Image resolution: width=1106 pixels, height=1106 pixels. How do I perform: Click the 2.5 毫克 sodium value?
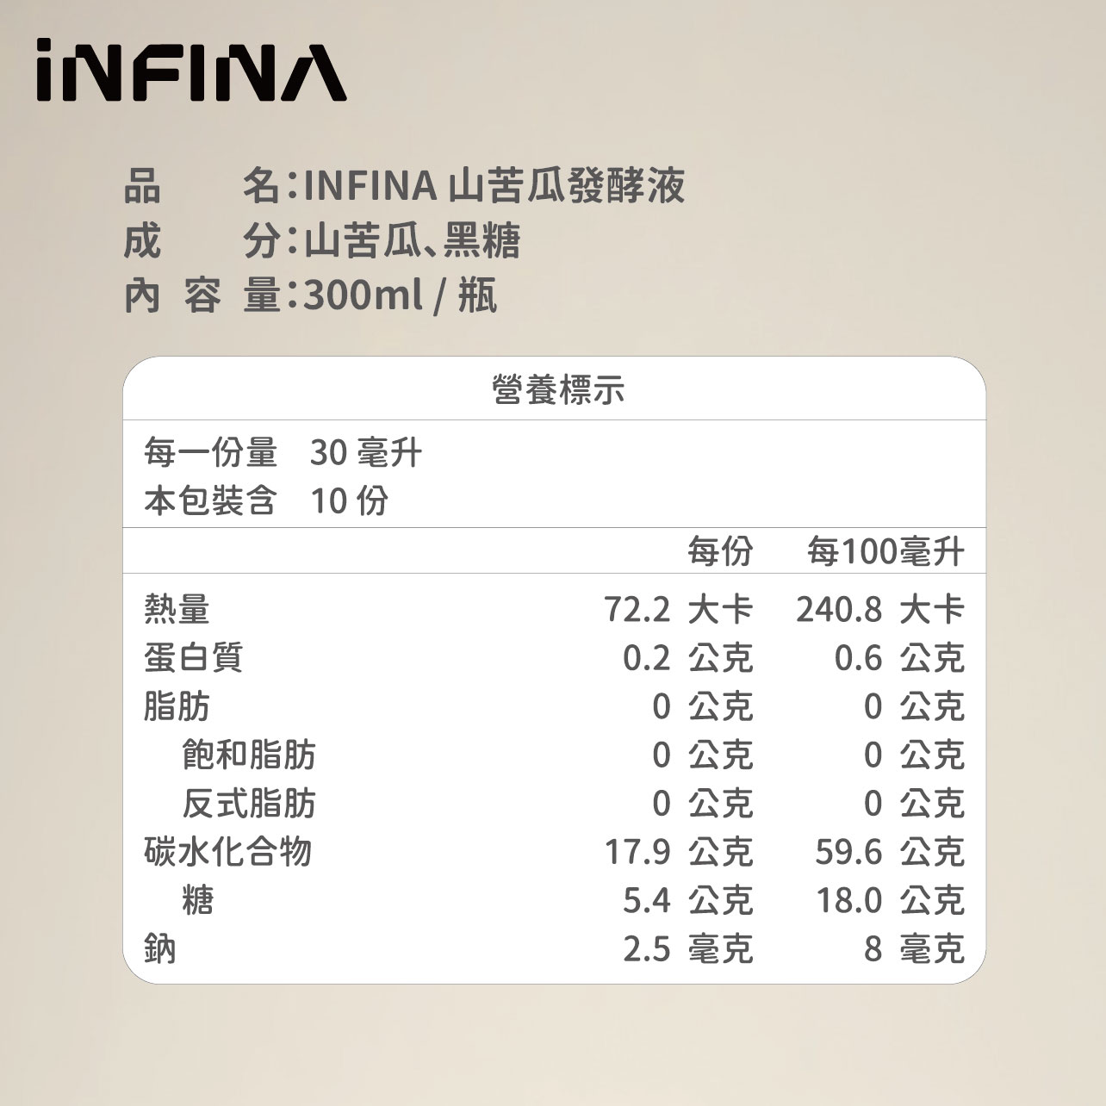click(x=687, y=948)
